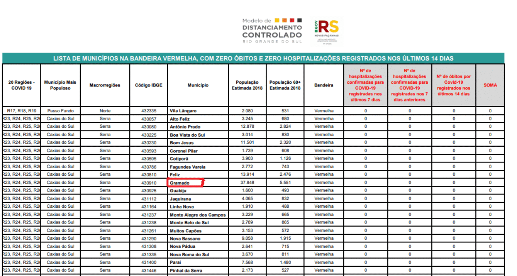Click the População Estimada 2018 header
517x276 pixels.
(x=247, y=85)
